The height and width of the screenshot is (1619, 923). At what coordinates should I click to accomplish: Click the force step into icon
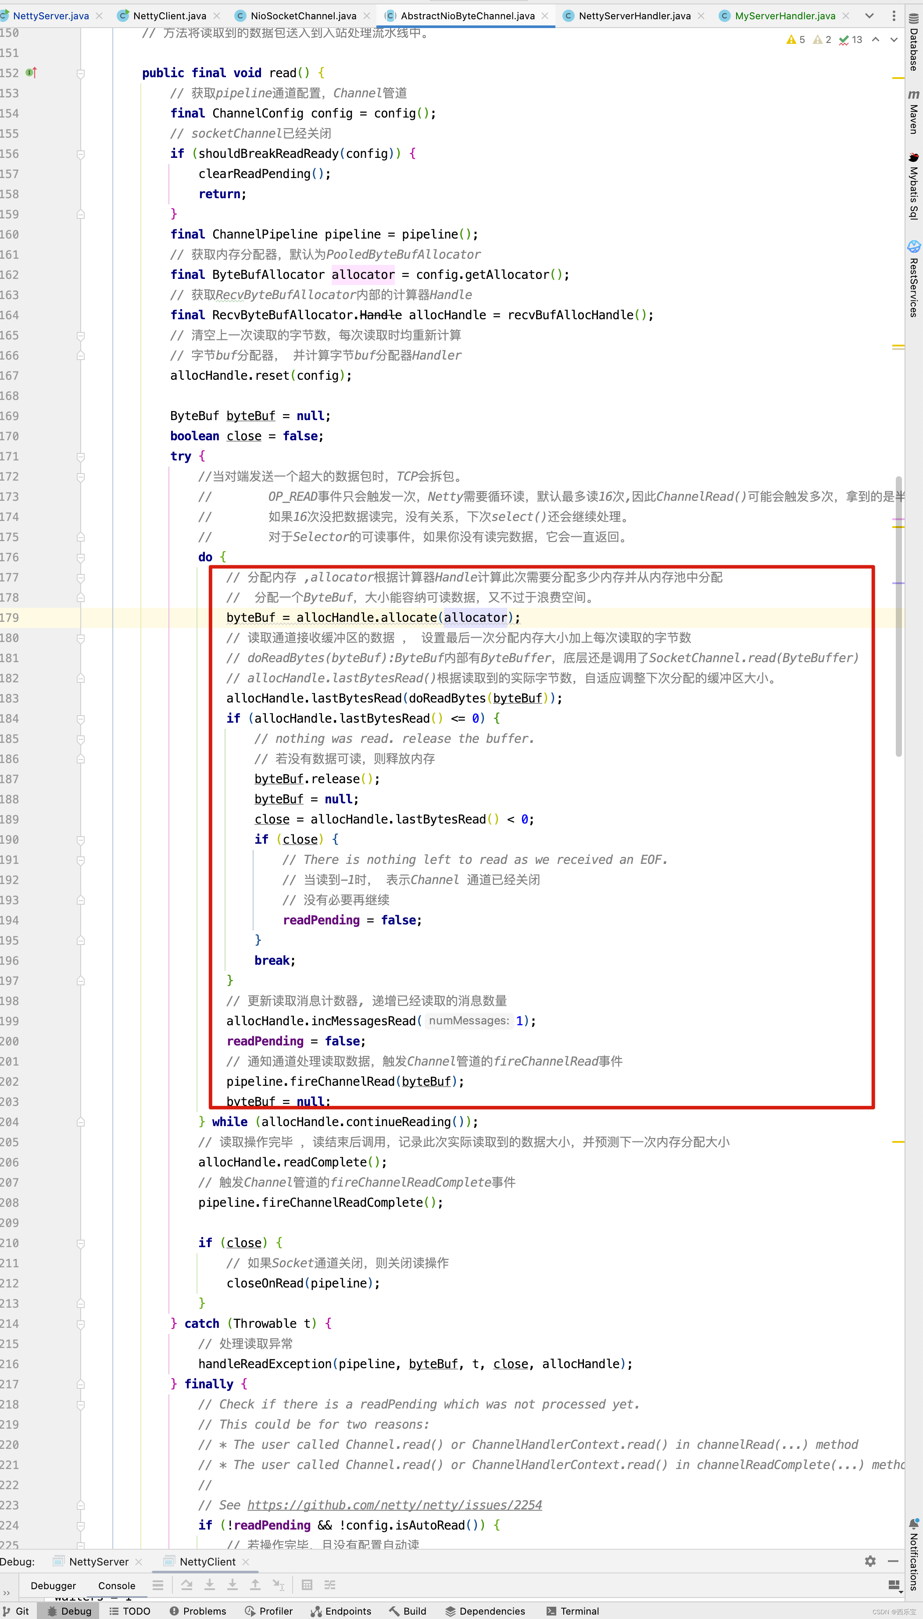(232, 1585)
